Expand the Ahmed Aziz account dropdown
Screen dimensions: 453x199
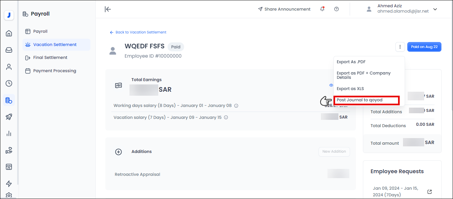[x=435, y=9]
